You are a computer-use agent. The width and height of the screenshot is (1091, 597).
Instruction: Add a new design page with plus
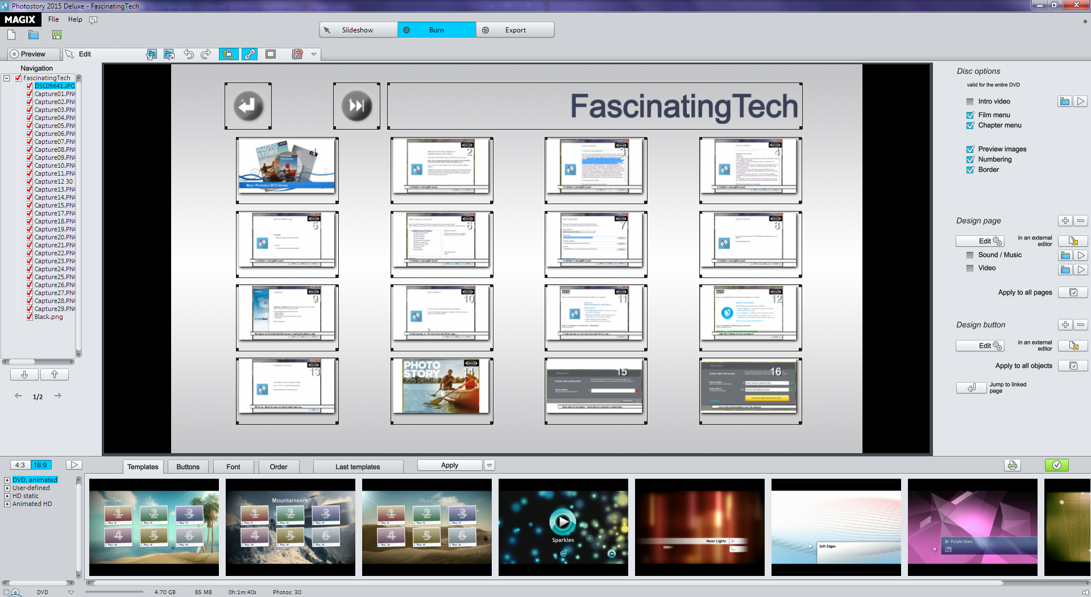pyautogui.click(x=1065, y=221)
